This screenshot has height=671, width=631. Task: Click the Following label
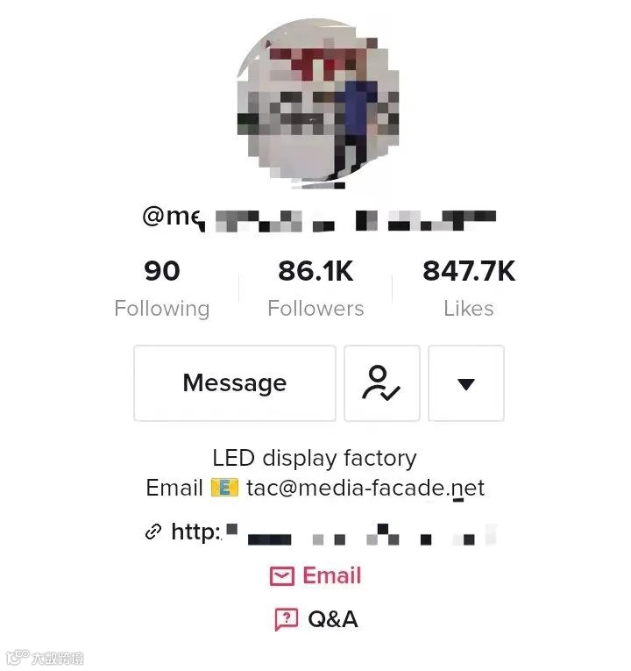coord(162,309)
